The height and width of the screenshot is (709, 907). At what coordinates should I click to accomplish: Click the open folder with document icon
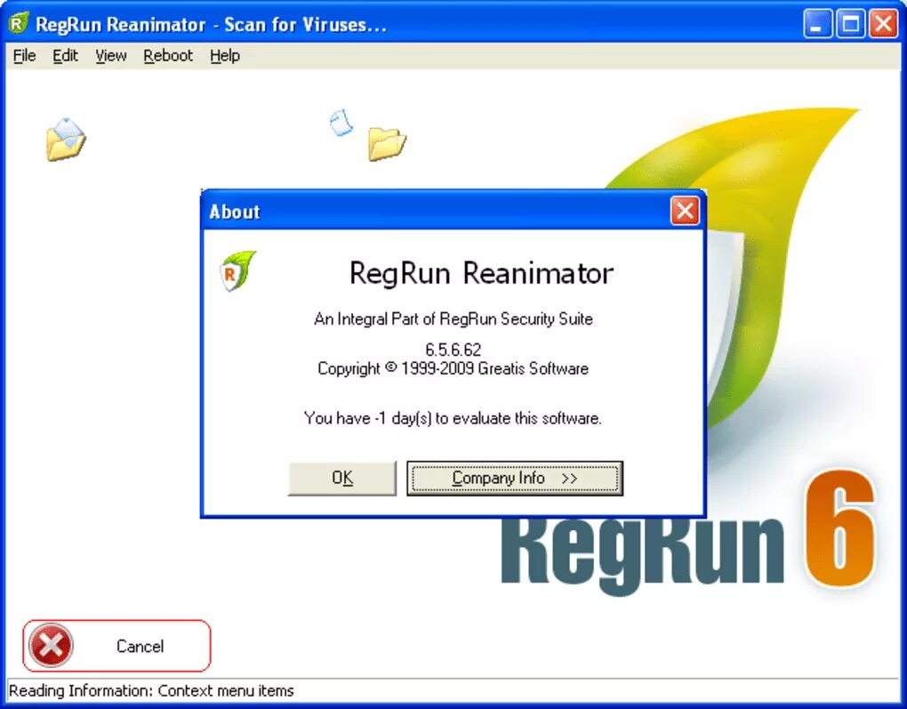tap(66, 140)
